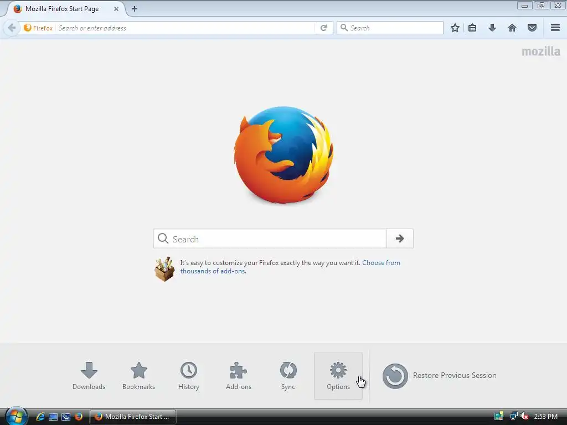Image resolution: width=567 pixels, height=425 pixels.
Task: Click the Switch between windows quick launch icon
Action: coord(66,417)
